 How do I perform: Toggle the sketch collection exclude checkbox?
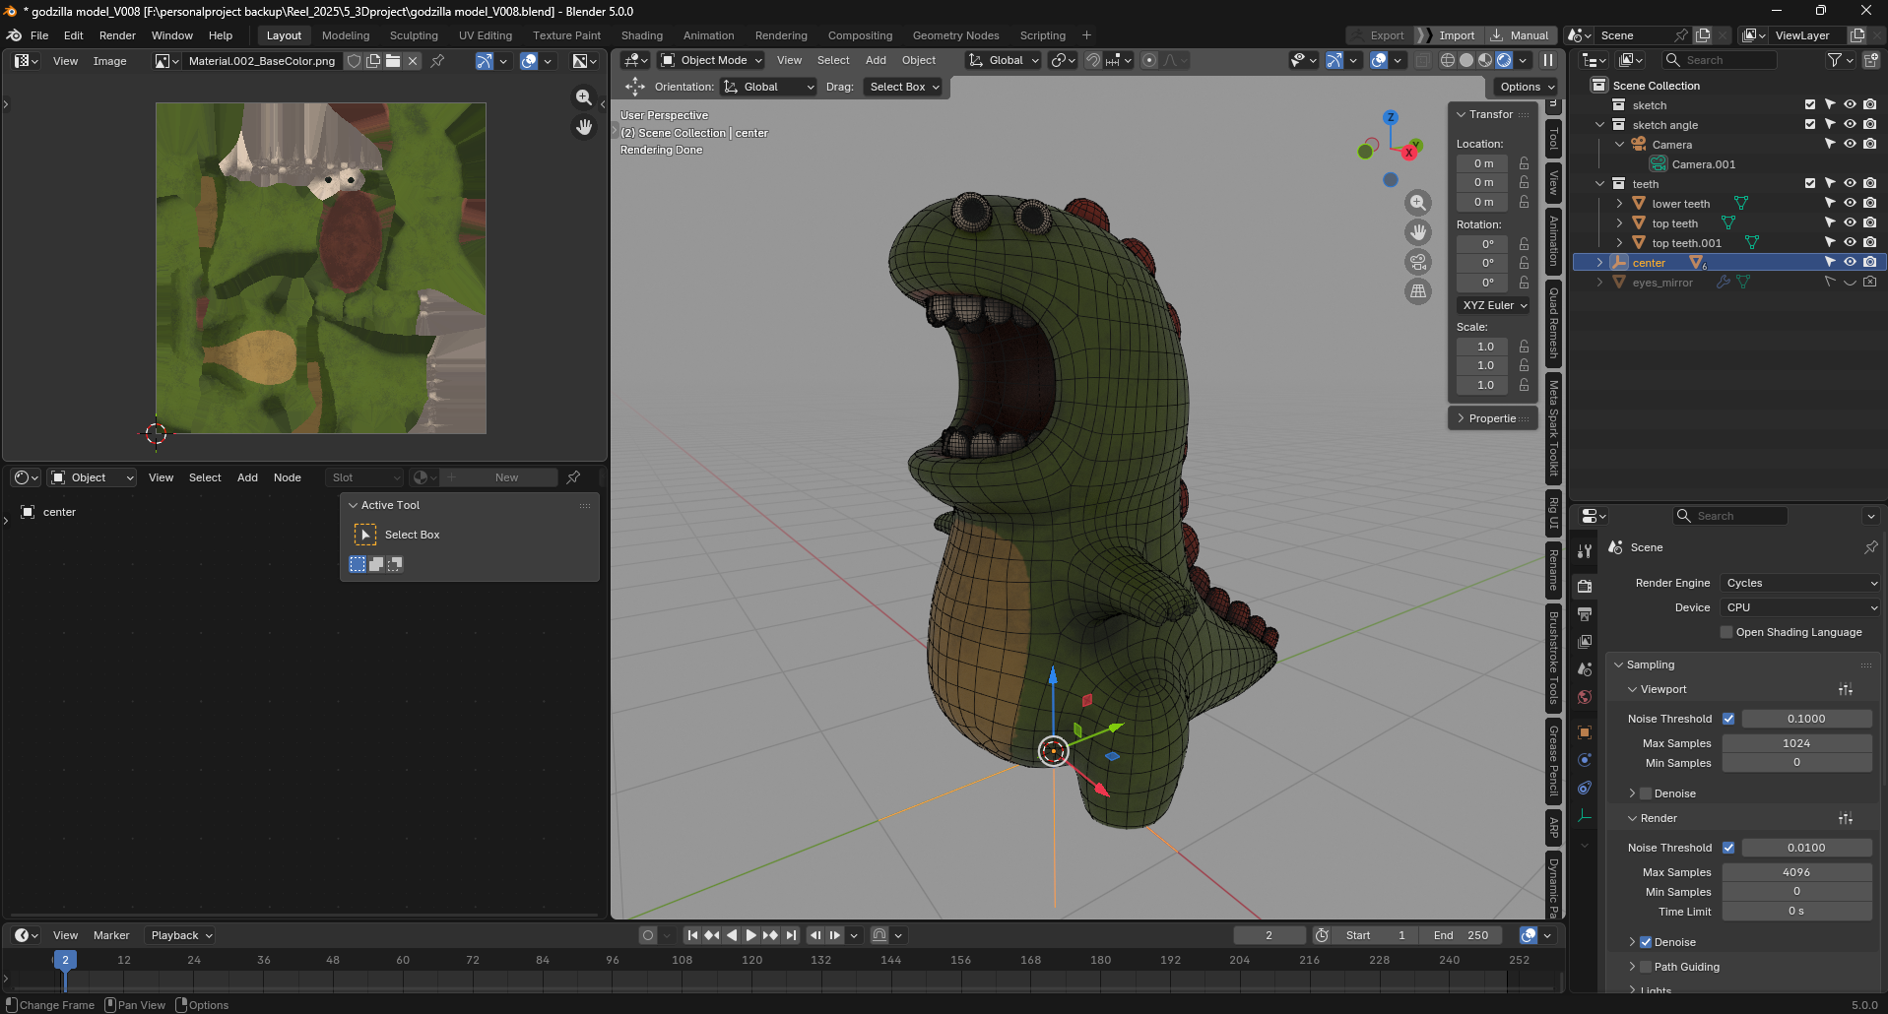coord(1810,105)
